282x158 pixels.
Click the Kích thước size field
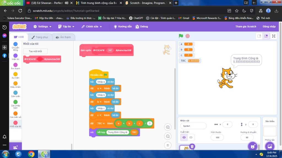click(217, 138)
